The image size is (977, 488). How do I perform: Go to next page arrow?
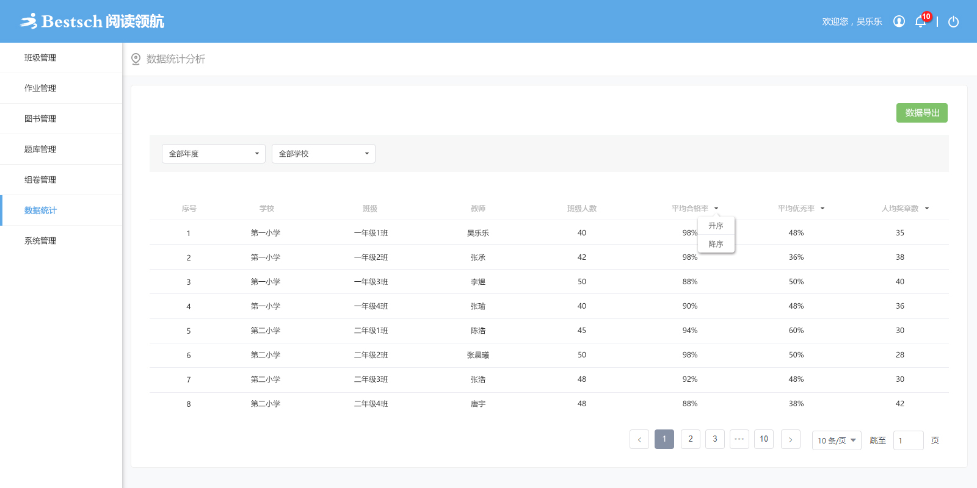pos(790,439)
